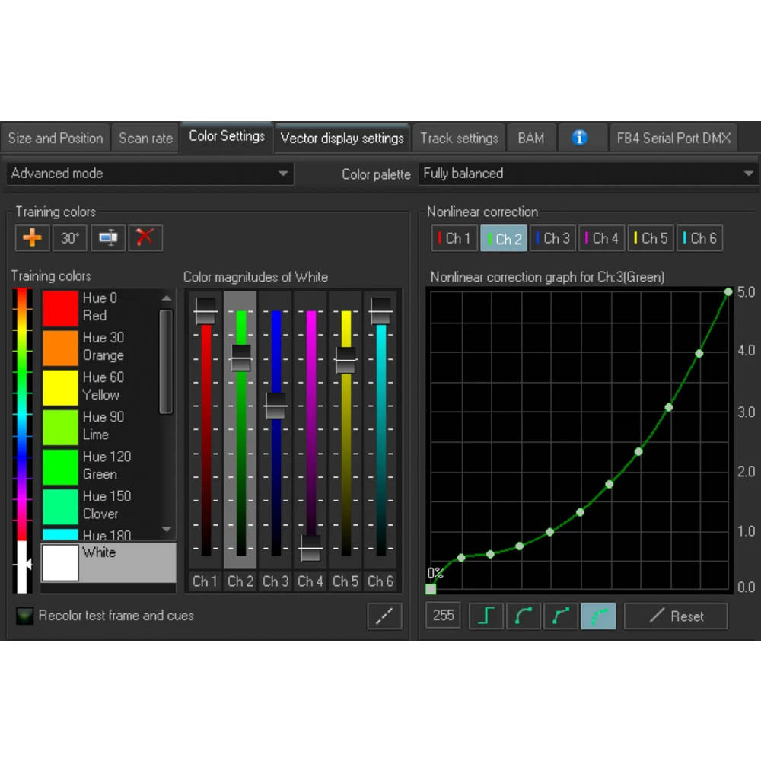This screenshot has height=761, width=761.
Task: Open the Advanced mode dropdown
Action: (x=151, y=174)
